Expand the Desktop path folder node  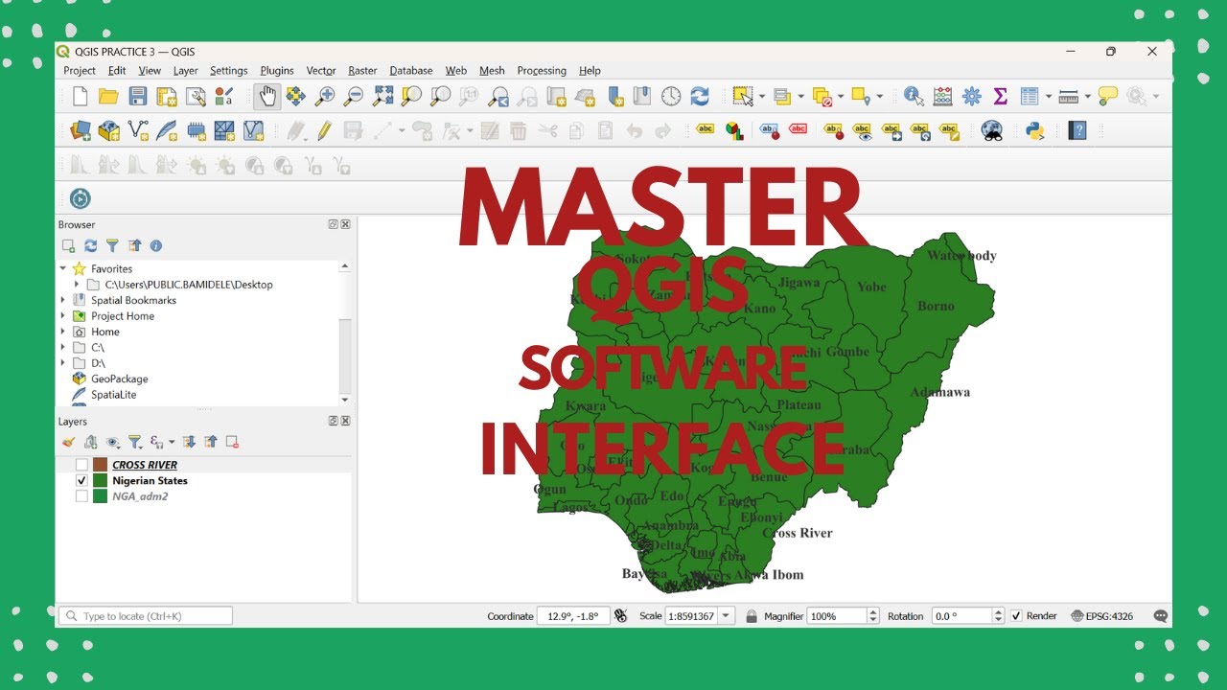click(x=77, y=285)
